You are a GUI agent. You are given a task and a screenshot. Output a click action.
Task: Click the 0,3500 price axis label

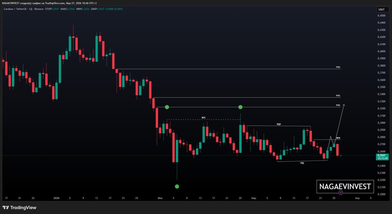click(x=381, y=87)
